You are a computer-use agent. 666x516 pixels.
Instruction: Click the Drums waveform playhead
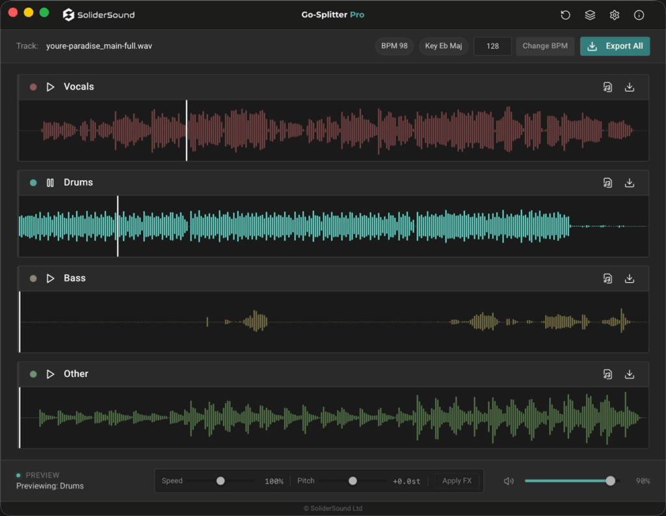click(x=118, y=226)
